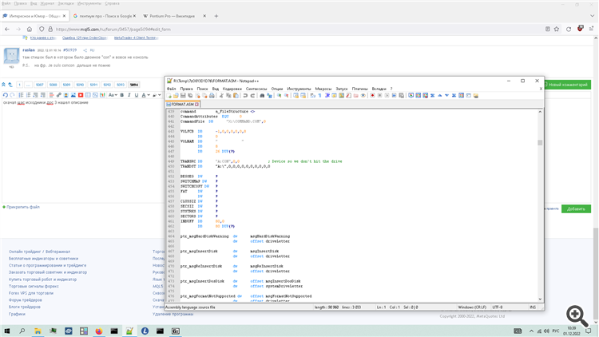Image resolution: width=599 pixels, height=337 pixels.
Task: Click Redo icon in Notepad++ toolbar
Action: tap(252, 96)
